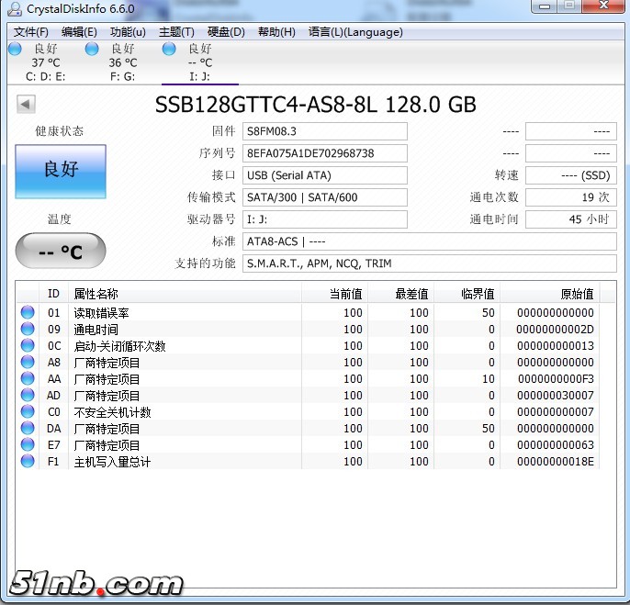Click the blue orb for attribute F1
630x605 pixels.
click(x=28, y=462)
